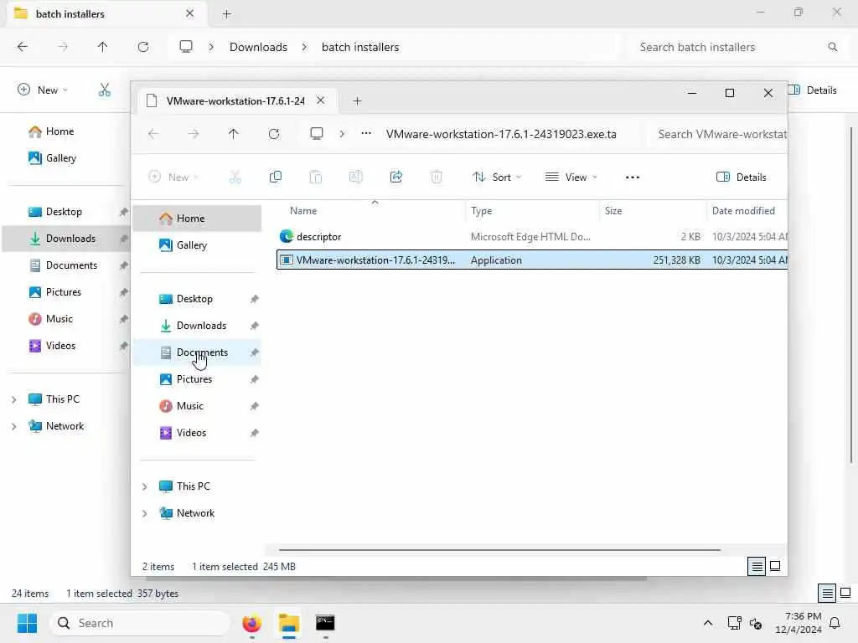The image size is (858, 643).
Task: Close the batch installers tab
Action: [x=190, y=13]
